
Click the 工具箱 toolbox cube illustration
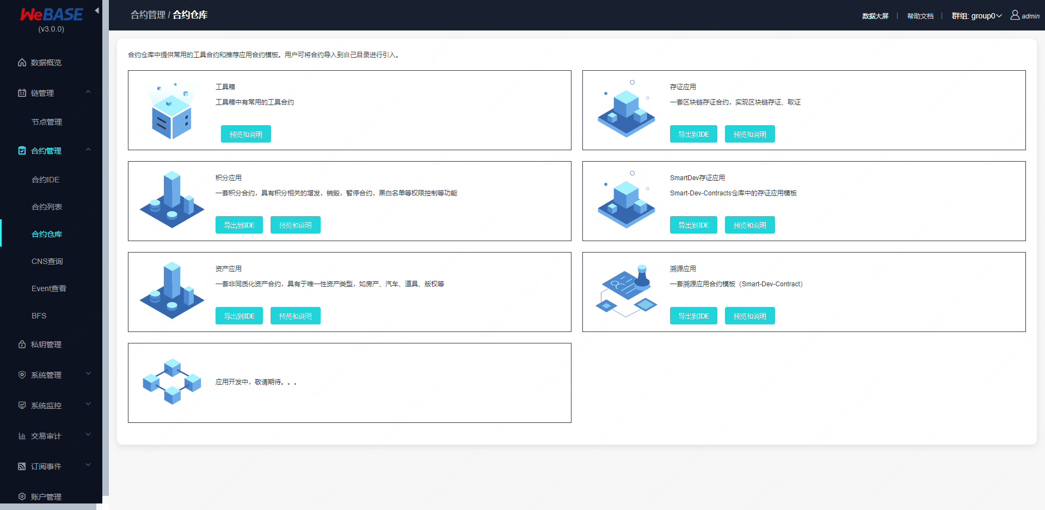point(172,111)
